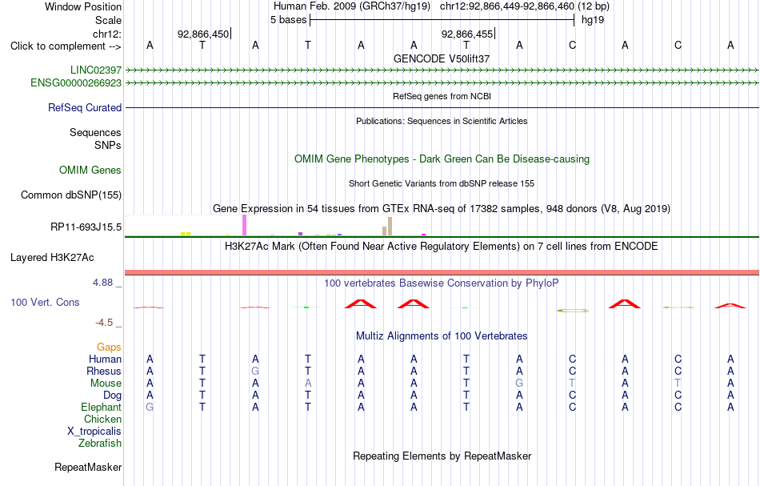This screenshot has height=486, width=760.
Task: Select the X_tropicalis species label
Action: point(94,432)
